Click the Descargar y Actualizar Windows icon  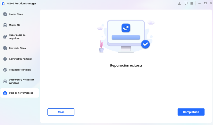[x=5, y=81]
